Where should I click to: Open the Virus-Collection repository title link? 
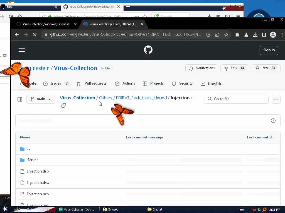[x=75, y=68]
